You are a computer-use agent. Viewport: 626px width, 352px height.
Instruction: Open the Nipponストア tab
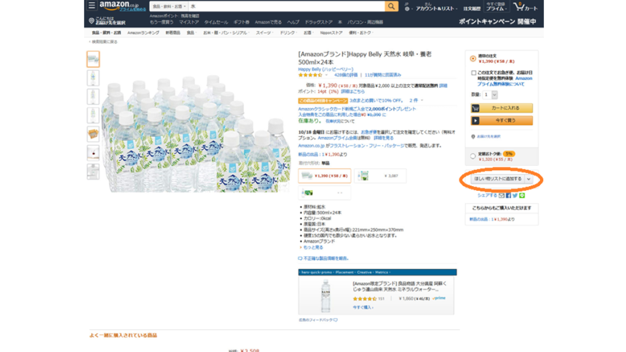(331, 33)
